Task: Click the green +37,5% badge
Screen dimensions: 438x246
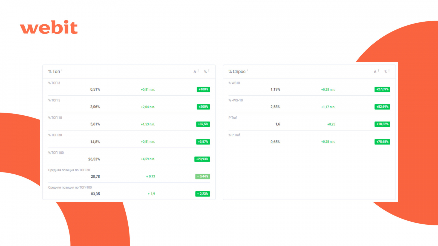Action: pos(203,124)
